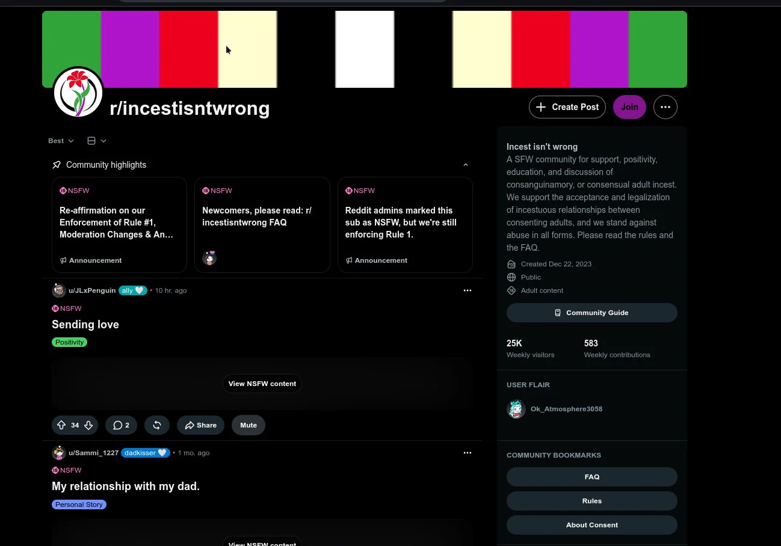Click the repost icon on 'Sending love'
781x546 pixels.
coord(157,425)
